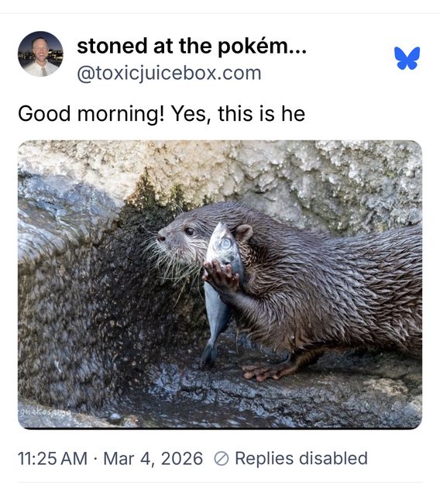Click the otter's paw gripping the fish
Screen dimensions: 440x496
[222, 276]
